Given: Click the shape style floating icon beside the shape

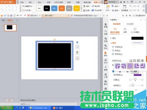Looking at the screenshot, I should coord(77,47).
